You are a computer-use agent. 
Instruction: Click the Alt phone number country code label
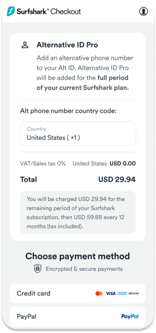tap(68, 111)
